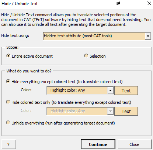Screen dimensions: 153x150
Task: Select Entire active document scope
Action: 29,56
